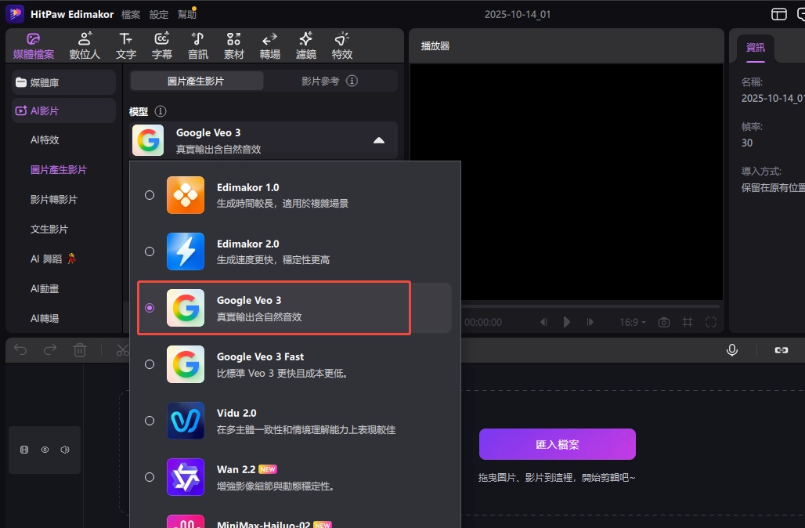Image resolution: width=805 pixels, height=528 pixels.
Task: Choose the Vidu 2.0 model radio button
Action: 150,421
